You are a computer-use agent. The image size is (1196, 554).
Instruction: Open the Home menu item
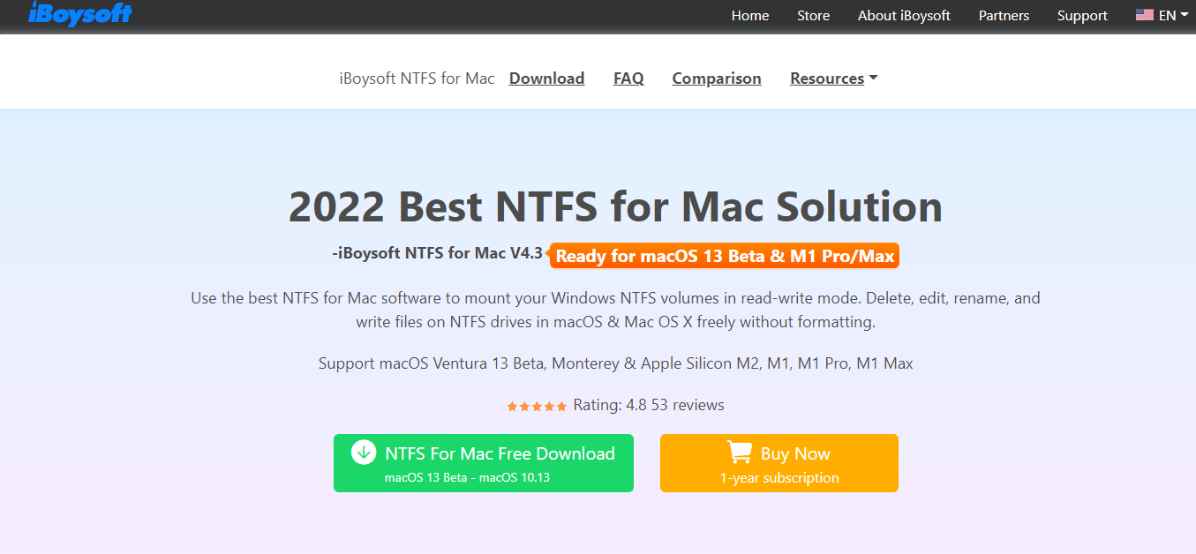[x=749, y=15]
